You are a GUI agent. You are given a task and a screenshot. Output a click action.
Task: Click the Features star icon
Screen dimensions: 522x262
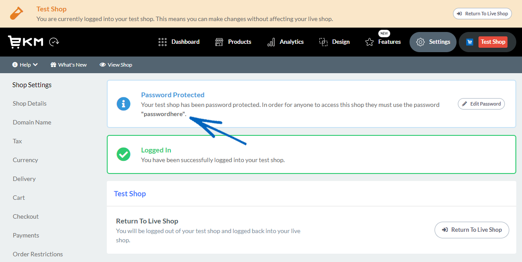pyautogui.click(x=369, y=42)
